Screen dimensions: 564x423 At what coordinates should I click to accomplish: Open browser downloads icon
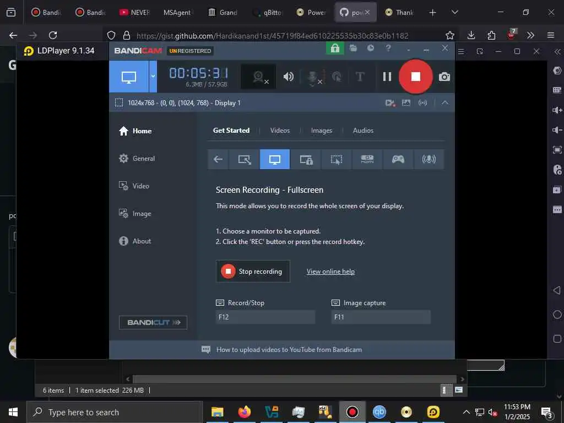(x=471, y=35)
